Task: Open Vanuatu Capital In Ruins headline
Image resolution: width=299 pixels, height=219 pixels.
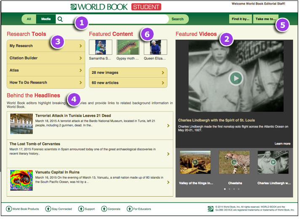Action: click(57, 172)
